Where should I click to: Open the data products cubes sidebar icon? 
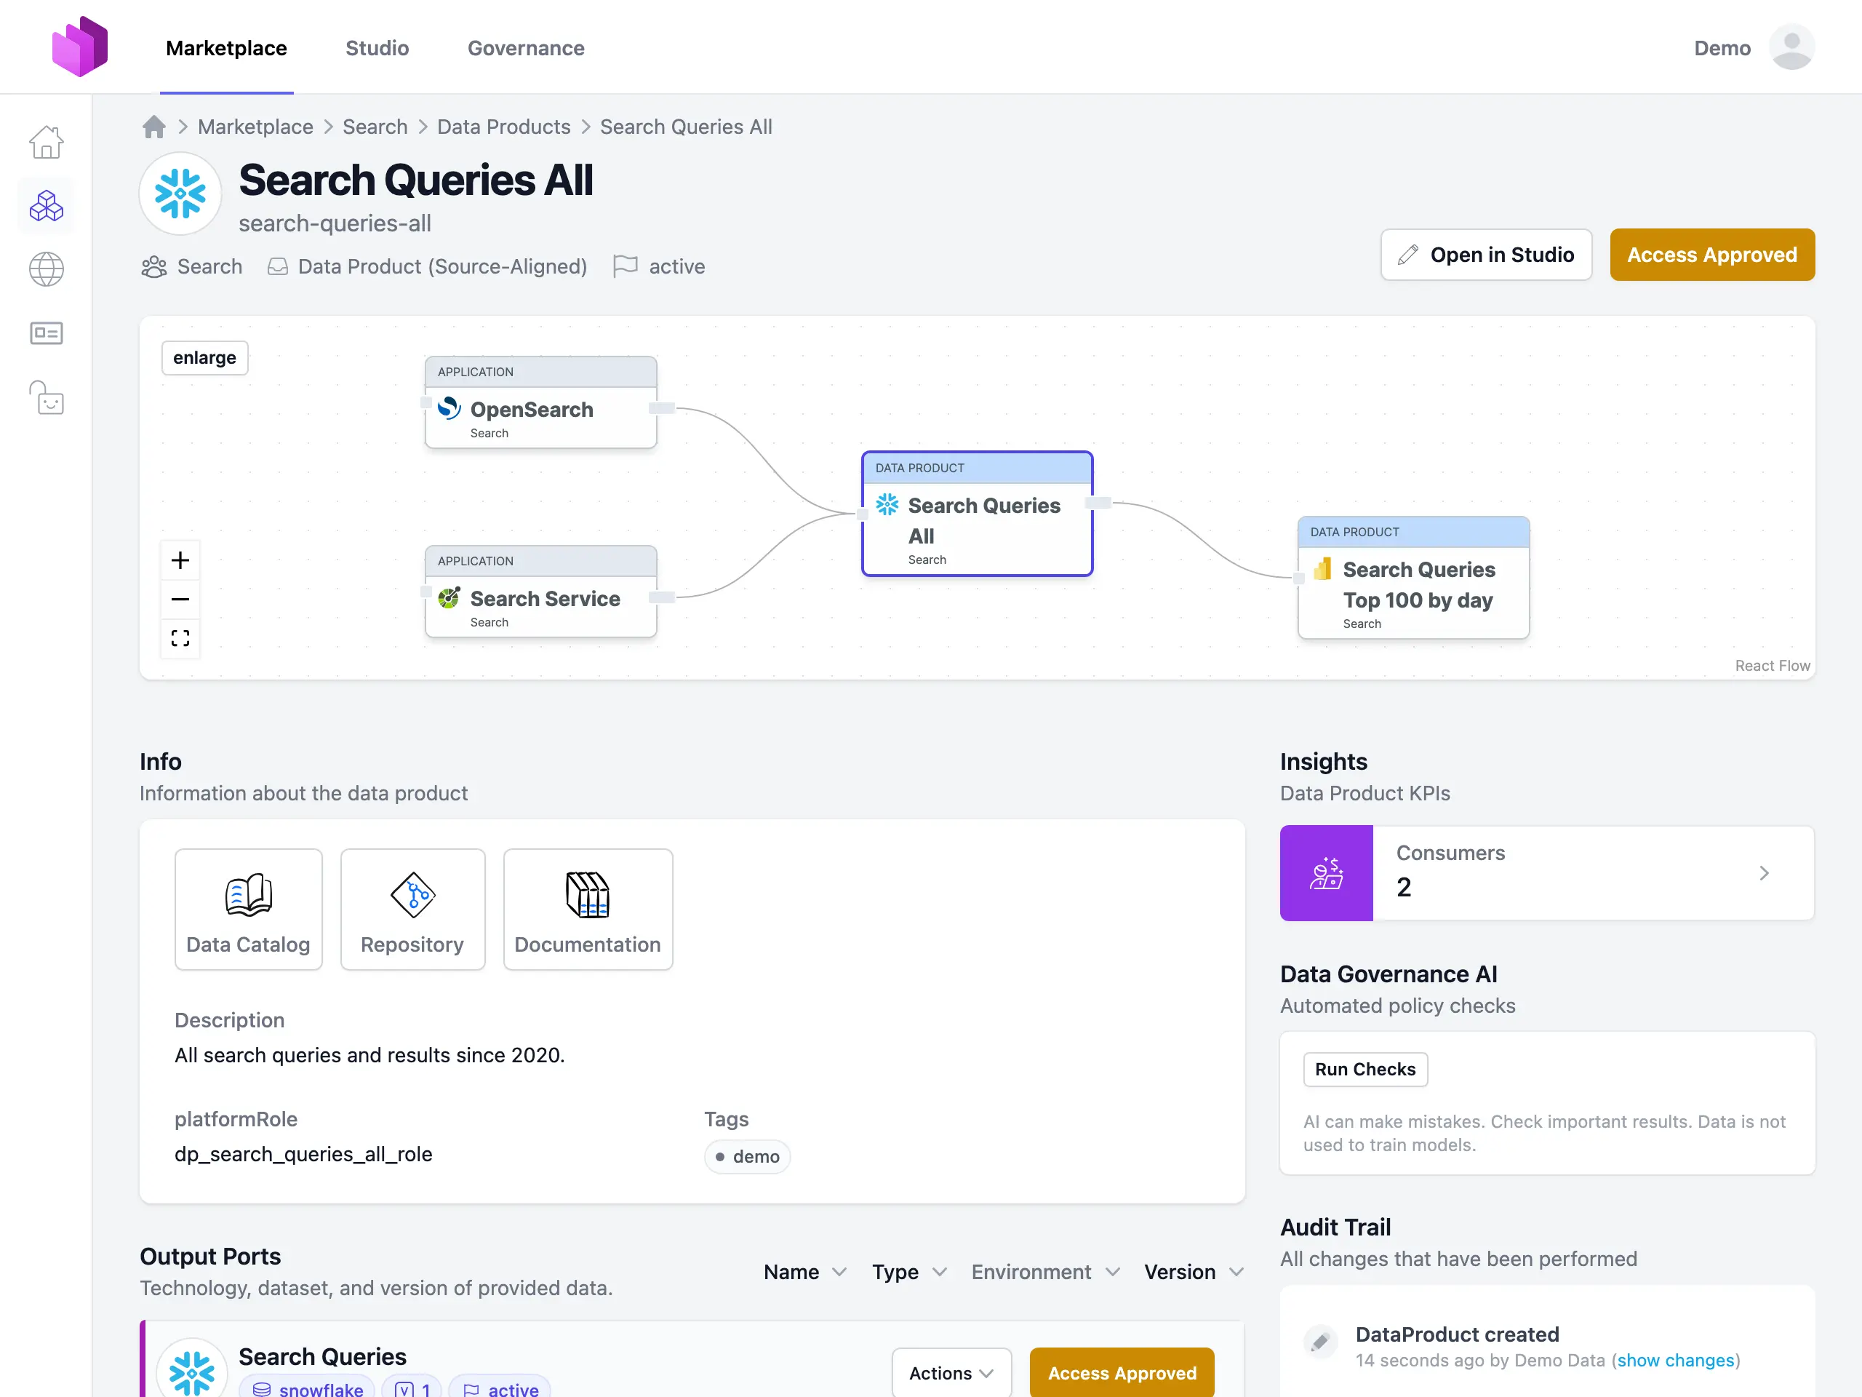coord(47,207)
